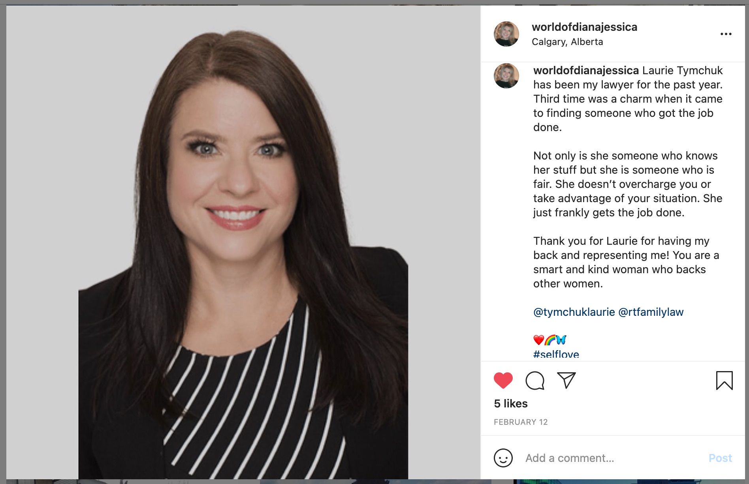Open the @tymchuklaurie mention link

click(x=574, y=312)
